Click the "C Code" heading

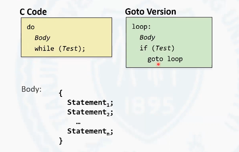pos(33,12)
